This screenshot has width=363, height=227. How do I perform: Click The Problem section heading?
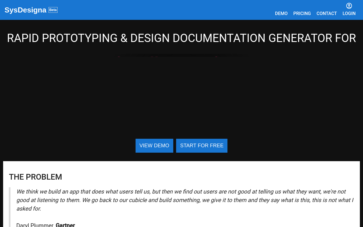[35, 177]
